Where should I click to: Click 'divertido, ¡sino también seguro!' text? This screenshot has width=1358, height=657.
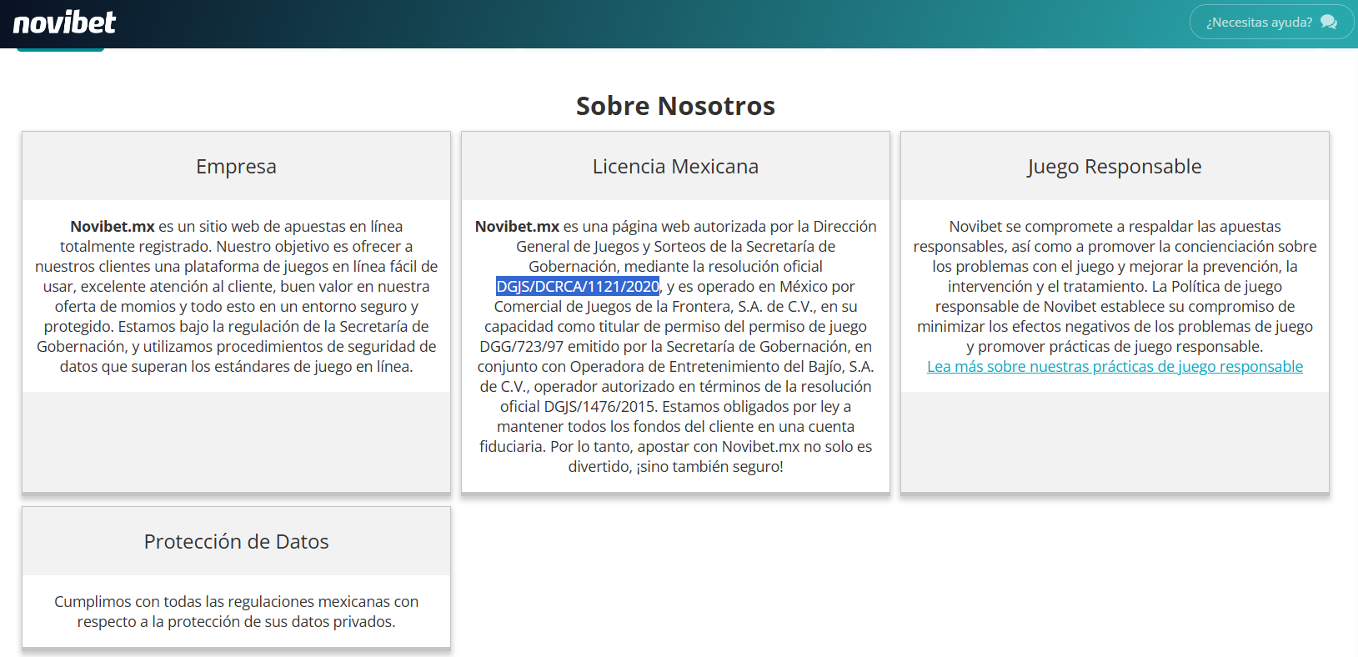675,467
